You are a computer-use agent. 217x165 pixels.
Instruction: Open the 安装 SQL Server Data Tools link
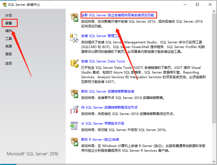click(x=103, y=61)
